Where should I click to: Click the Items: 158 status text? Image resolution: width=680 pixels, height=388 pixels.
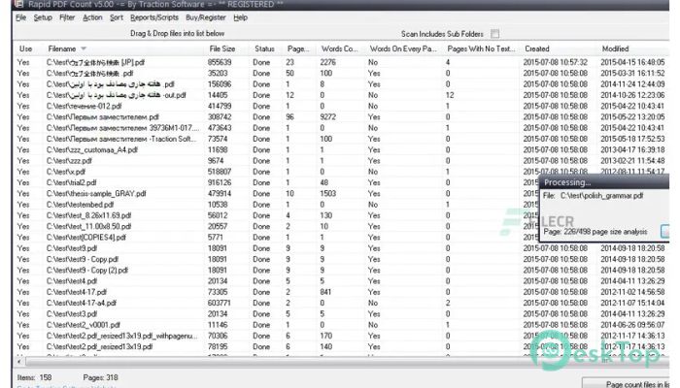click(x=34, y=377)
